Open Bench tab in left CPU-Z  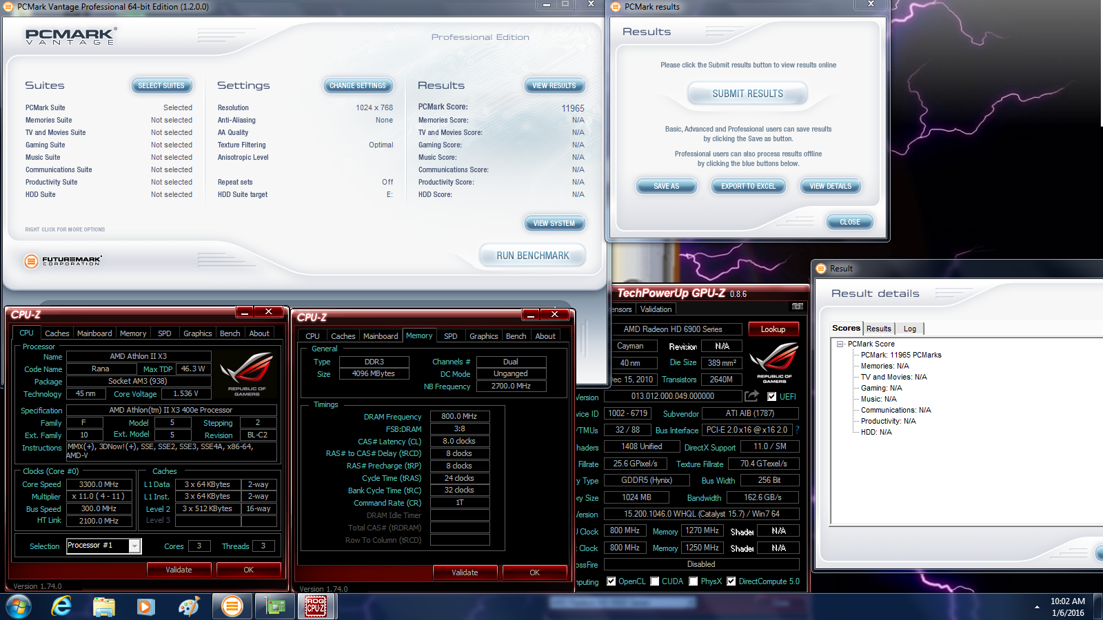[230, 333]
